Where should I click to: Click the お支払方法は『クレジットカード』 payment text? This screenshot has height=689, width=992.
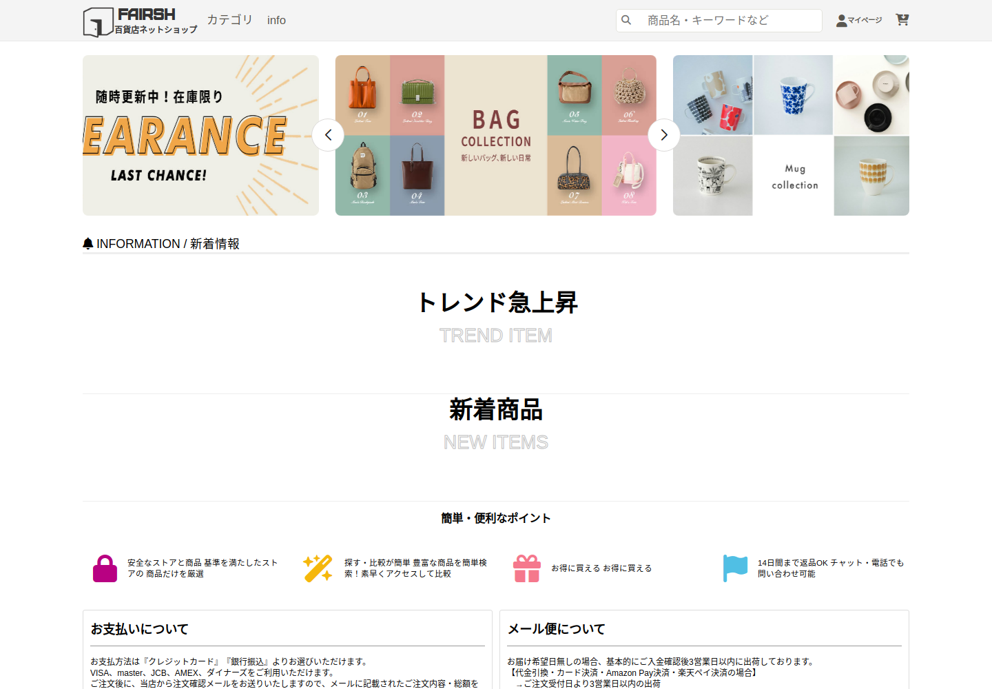pyautogui.click(x=229, y=661)
